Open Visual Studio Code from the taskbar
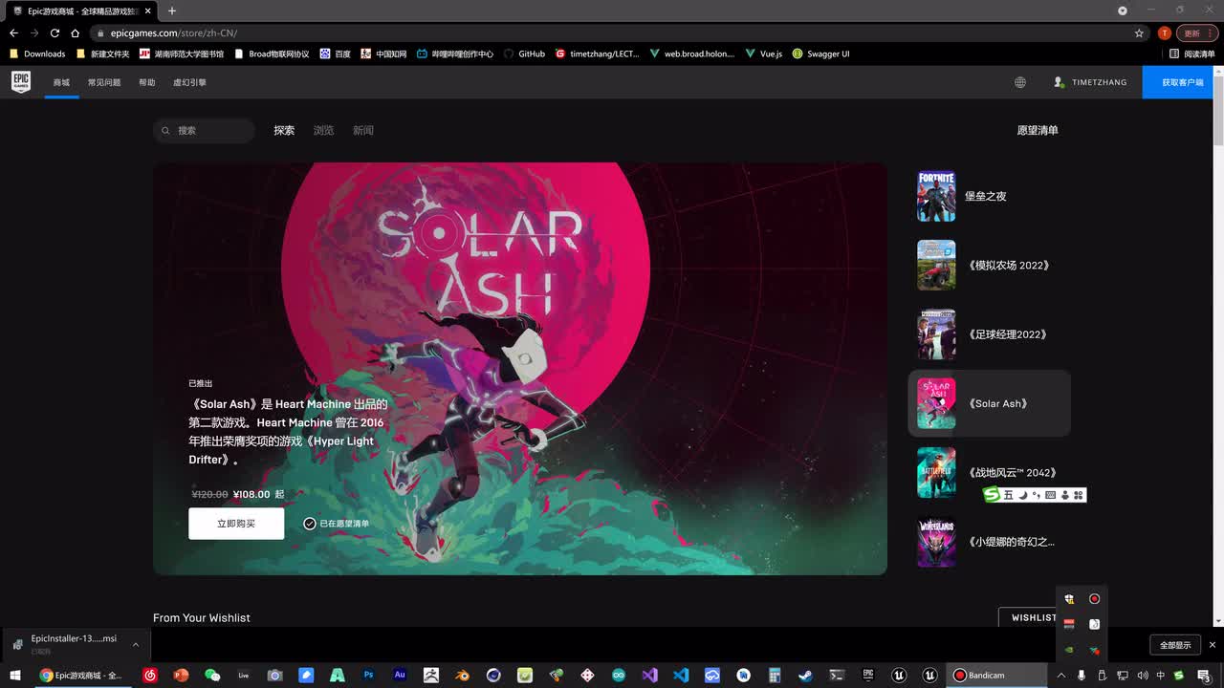 click(681, 675)
